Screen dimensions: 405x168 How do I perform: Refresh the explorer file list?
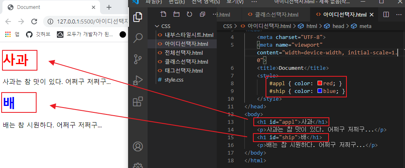[189, 15]
